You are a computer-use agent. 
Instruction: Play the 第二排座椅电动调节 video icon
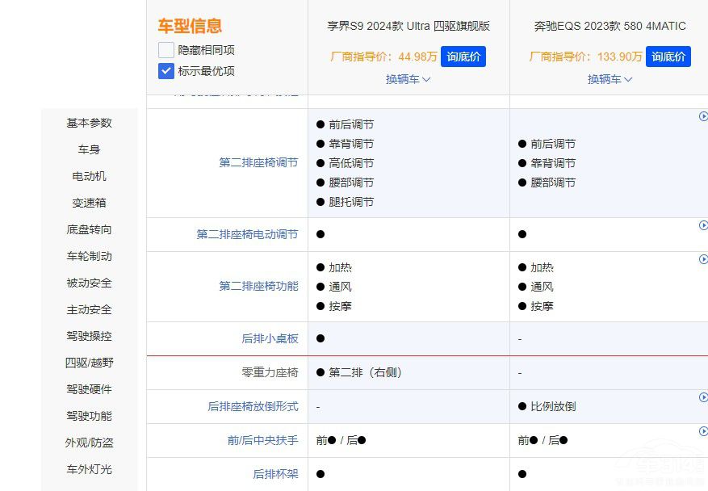coord(702,227)
